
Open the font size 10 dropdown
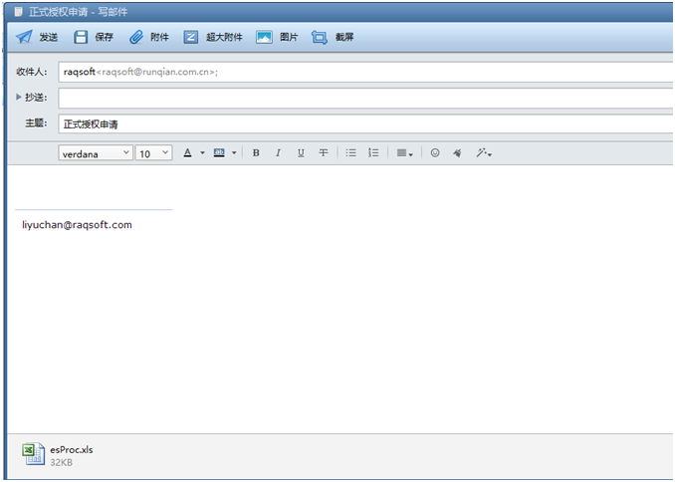point(153,153)
